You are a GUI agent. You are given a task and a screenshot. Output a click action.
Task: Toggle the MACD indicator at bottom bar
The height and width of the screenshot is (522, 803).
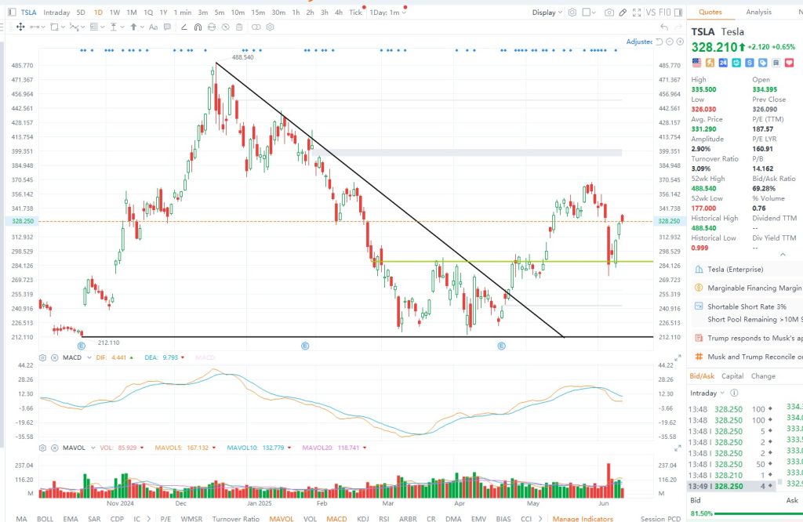click(336, 518)
